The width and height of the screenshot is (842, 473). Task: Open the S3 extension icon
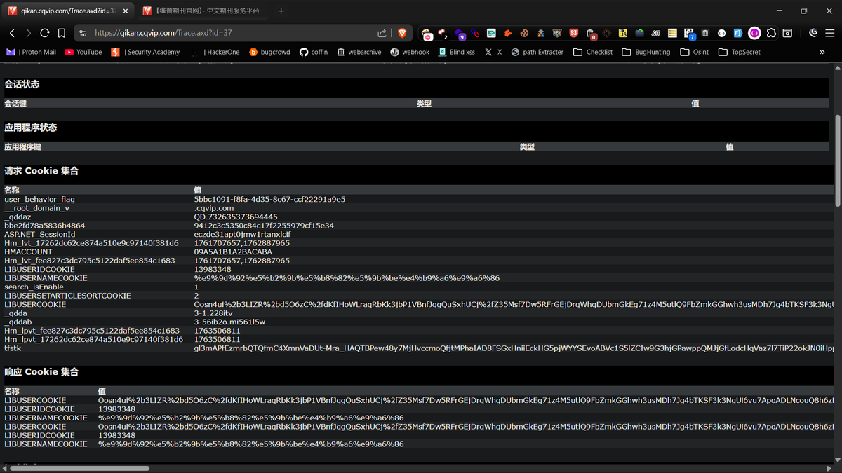(x=574, y=33)
